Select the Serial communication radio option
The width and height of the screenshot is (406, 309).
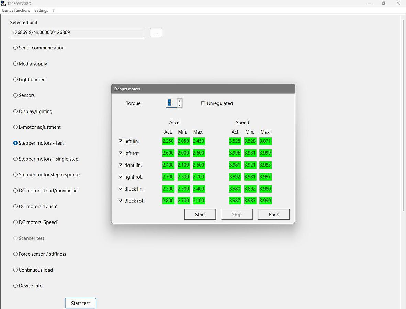(15, 48)
